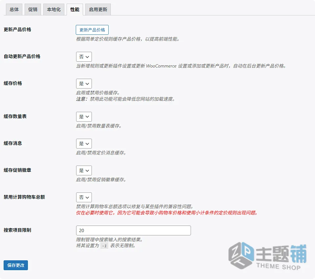The width and height of the screenshot is (315, 279).
Task: Go to the 启用更新 tab
Action: pos(98,10)
